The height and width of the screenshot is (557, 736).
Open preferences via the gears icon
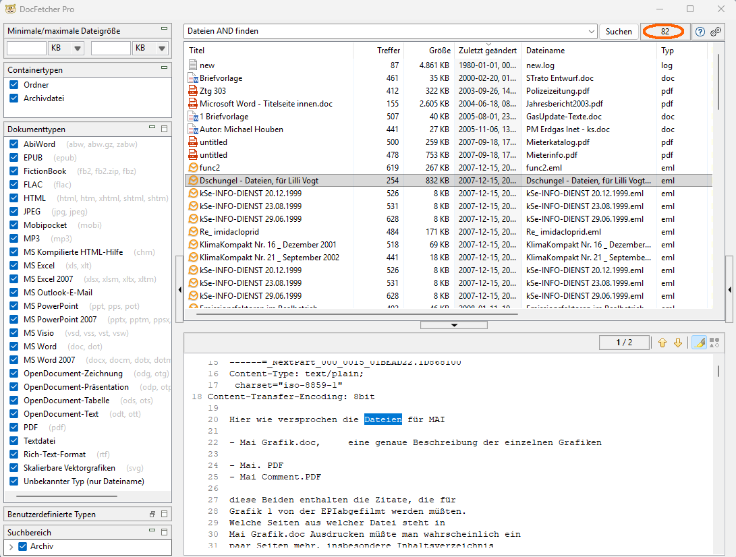(715, 32)
